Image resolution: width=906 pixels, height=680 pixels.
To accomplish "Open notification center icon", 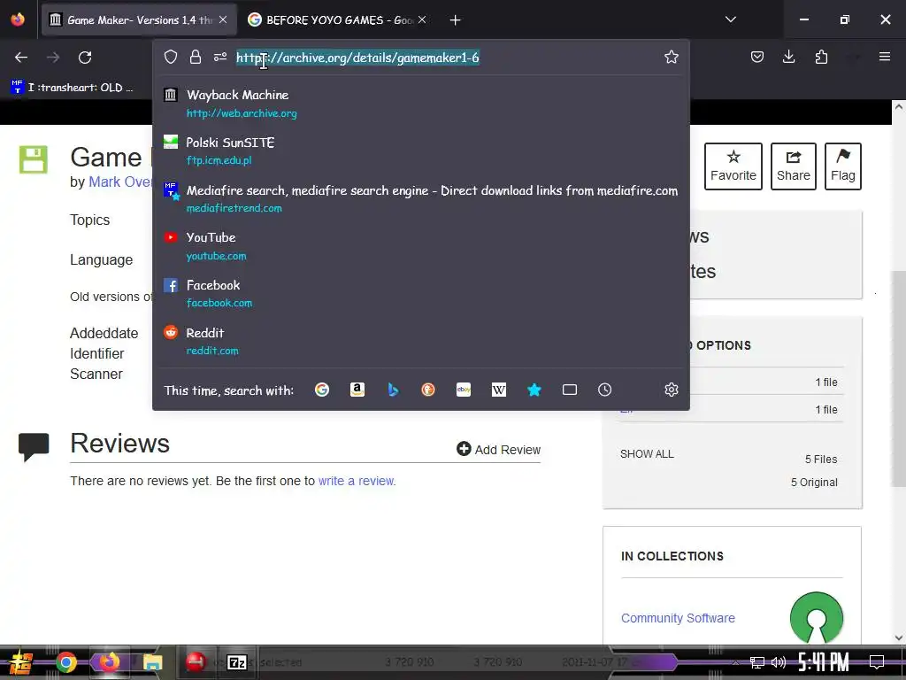I will coord(877,662).
